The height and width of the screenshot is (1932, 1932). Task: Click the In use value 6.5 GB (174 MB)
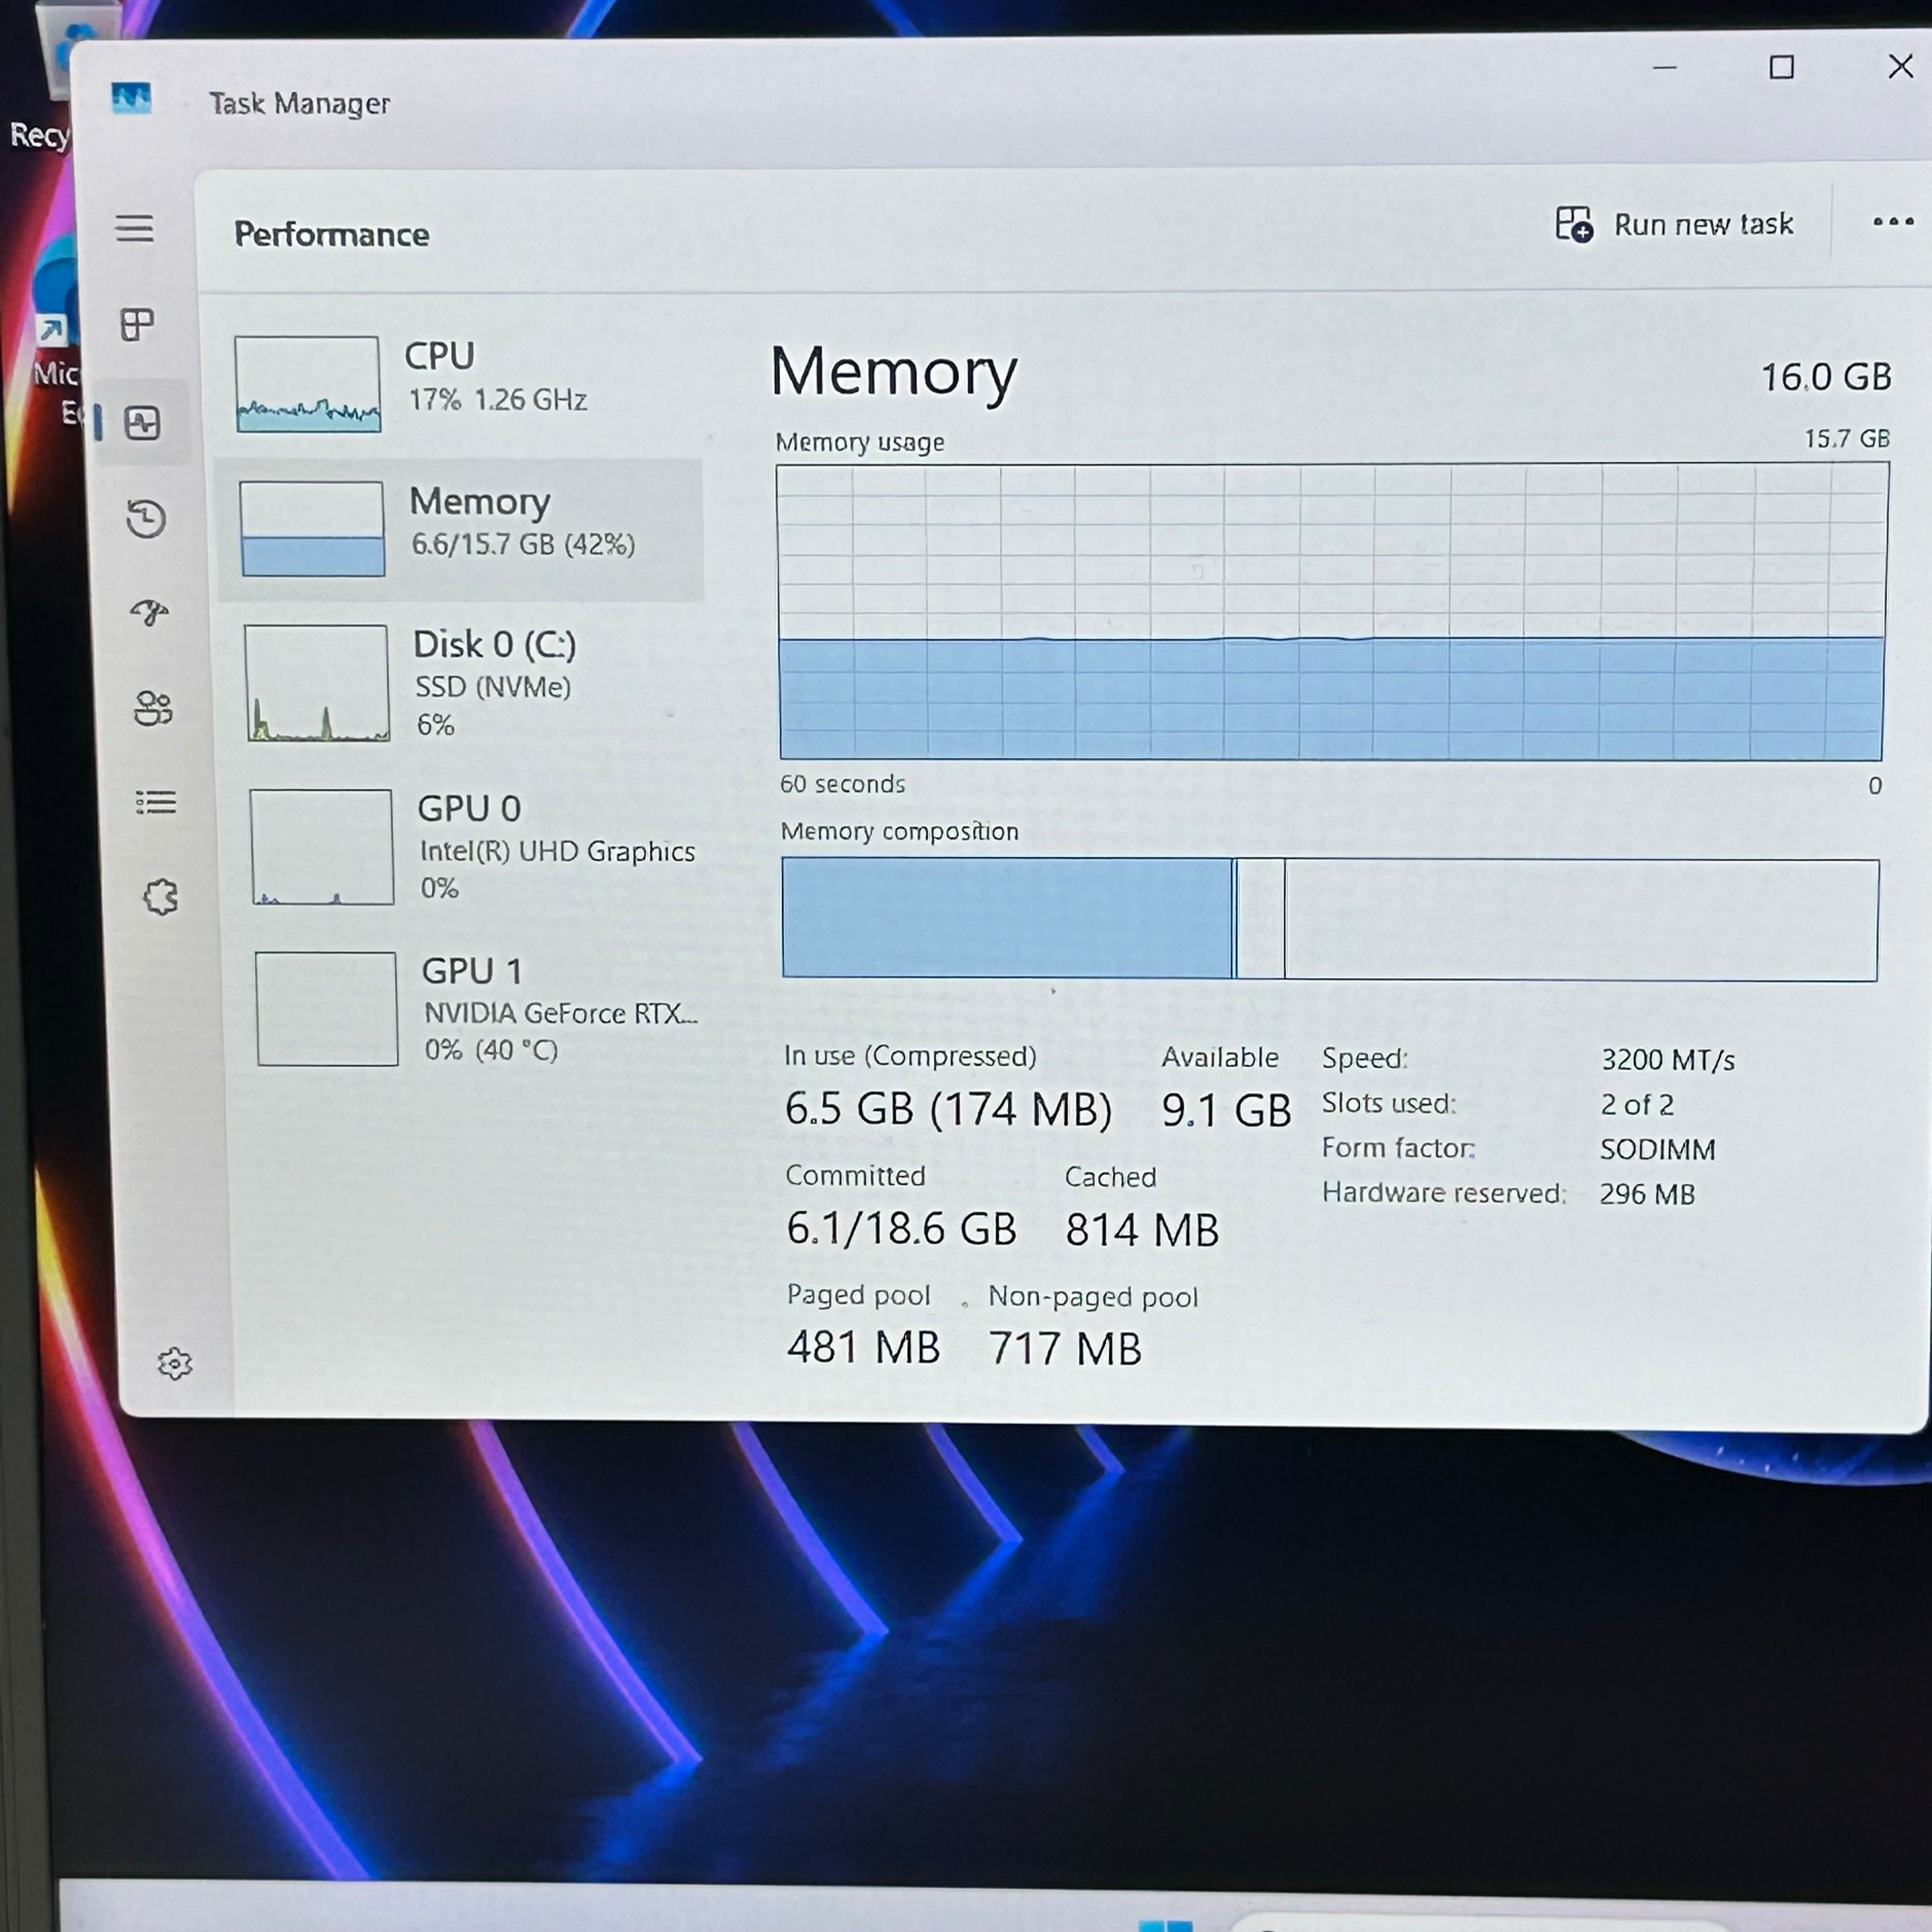948,1109
